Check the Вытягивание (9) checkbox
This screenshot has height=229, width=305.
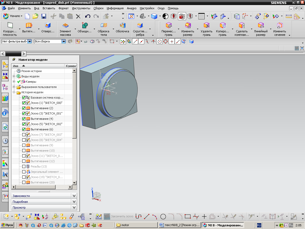click(24, 145)
